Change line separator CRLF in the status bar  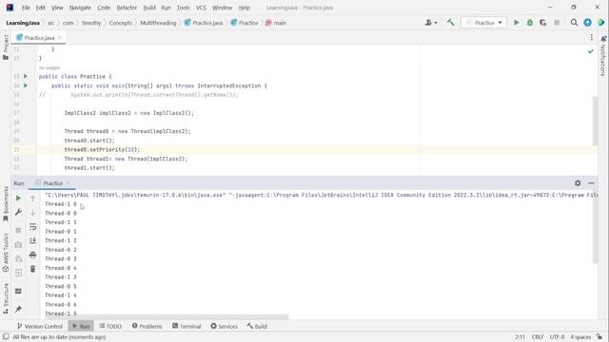click(538, 337)
